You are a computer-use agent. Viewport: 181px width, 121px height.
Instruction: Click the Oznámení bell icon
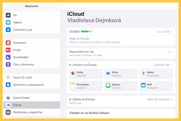pos(8,43)
